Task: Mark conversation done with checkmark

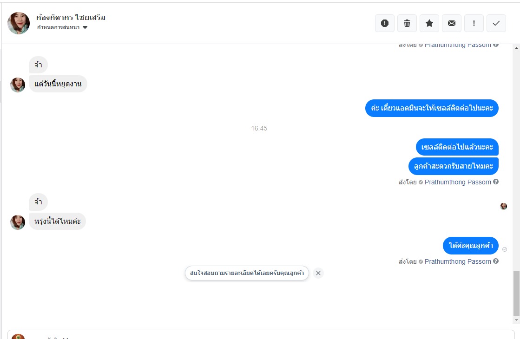Action: tap(496, 23)
